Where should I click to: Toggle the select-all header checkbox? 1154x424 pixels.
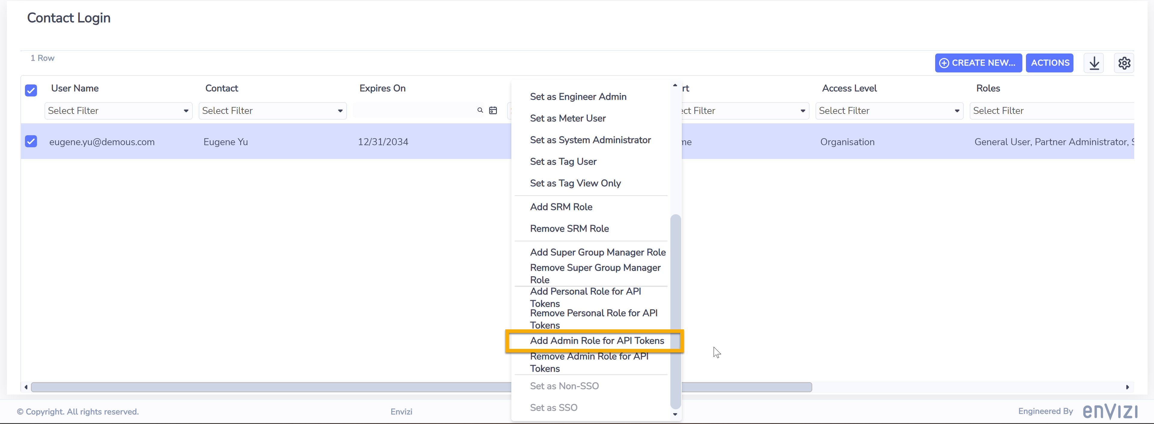pos(31,90)
